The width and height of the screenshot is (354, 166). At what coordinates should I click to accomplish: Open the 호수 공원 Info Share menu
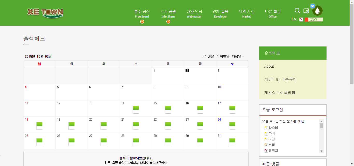[x=168, y=14]
